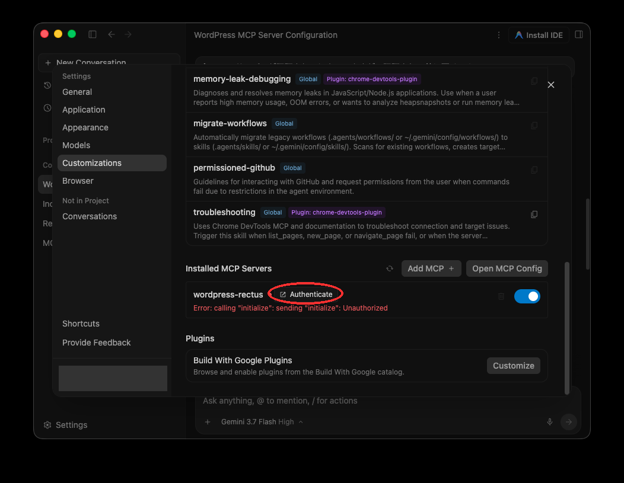
Task: Open Shortcuts in settings sidebar
Action: (81, 324)
